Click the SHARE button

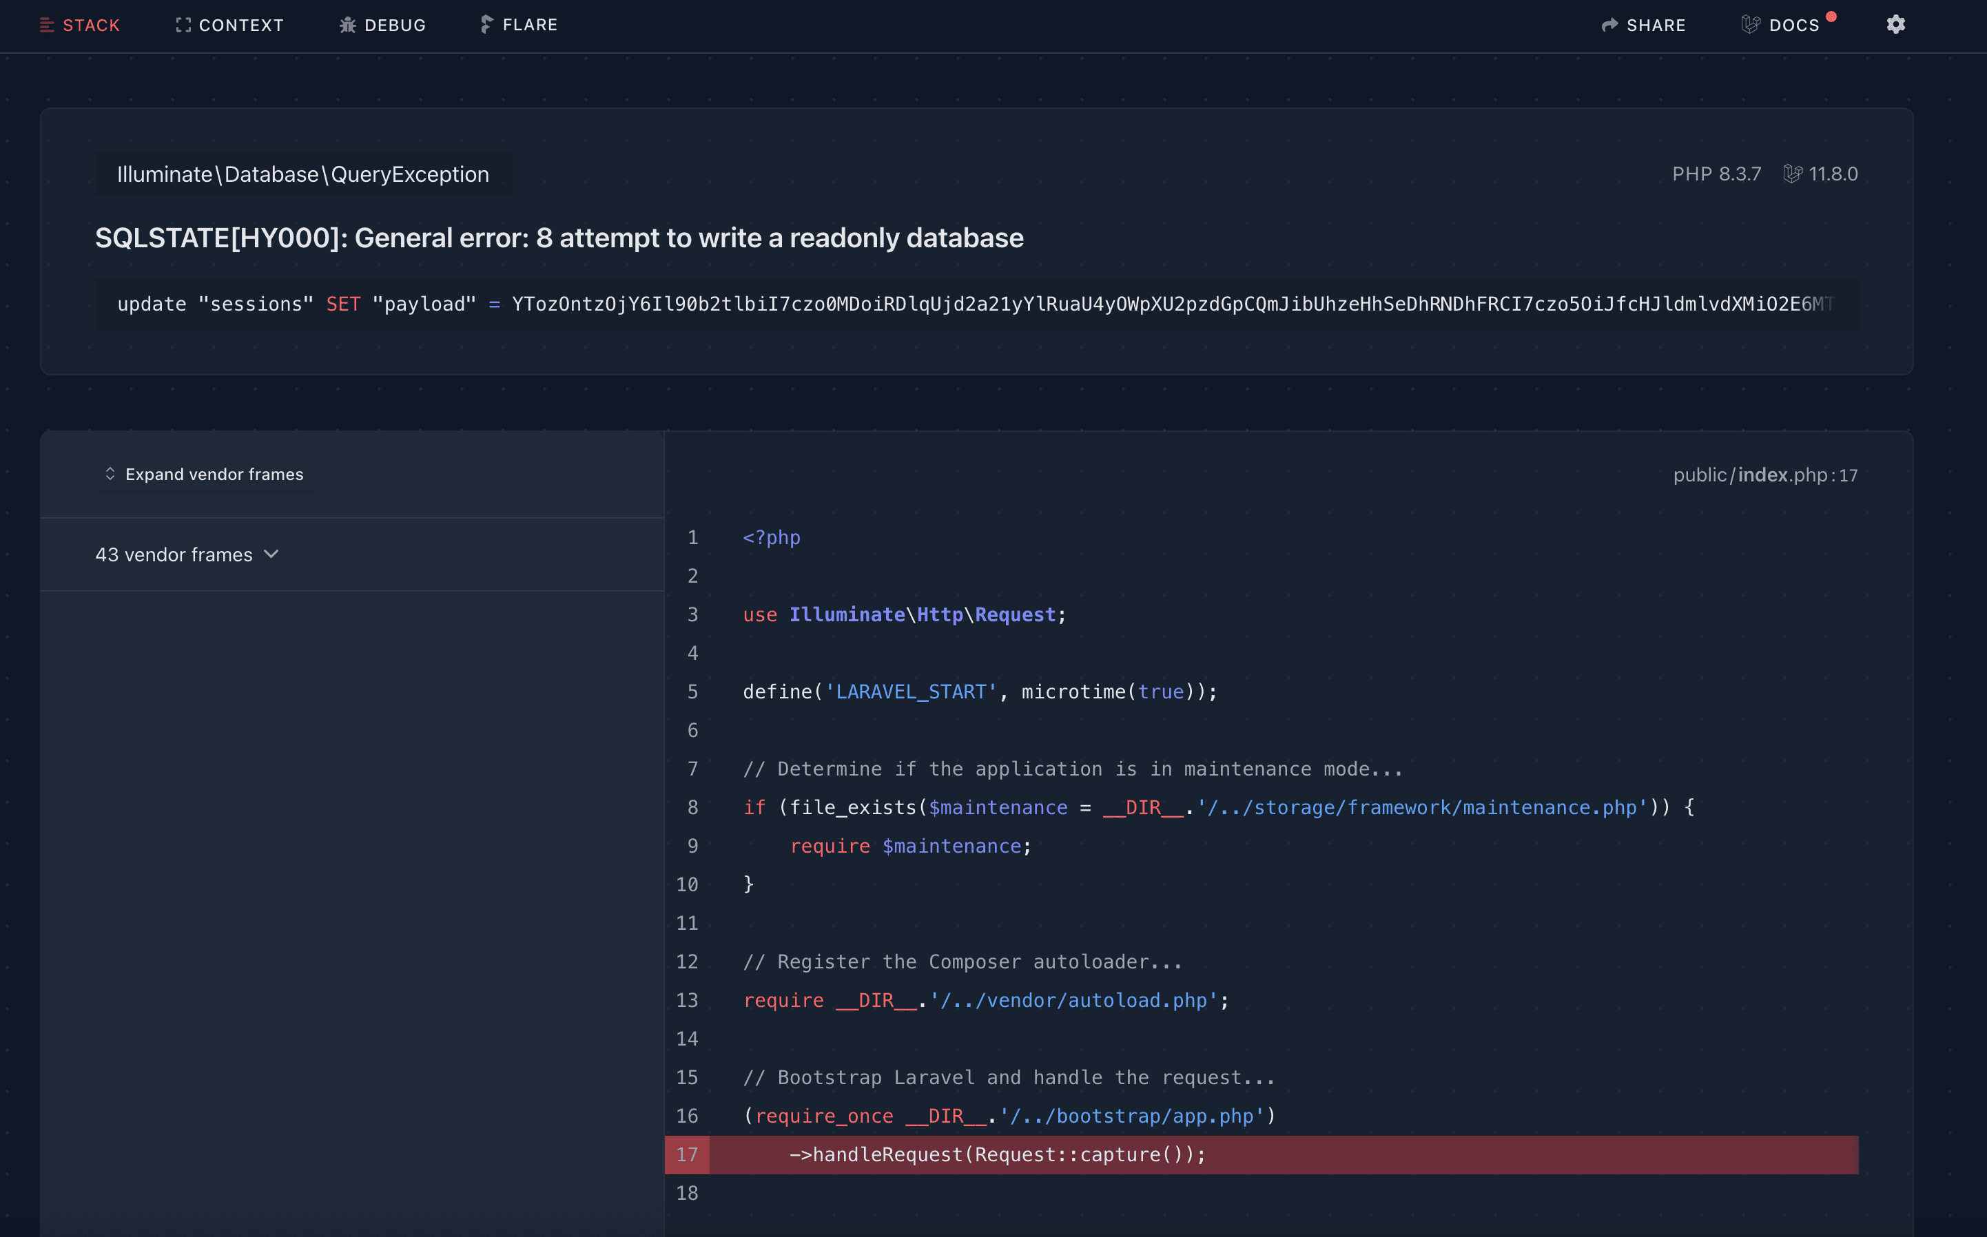coord(1643,25)
